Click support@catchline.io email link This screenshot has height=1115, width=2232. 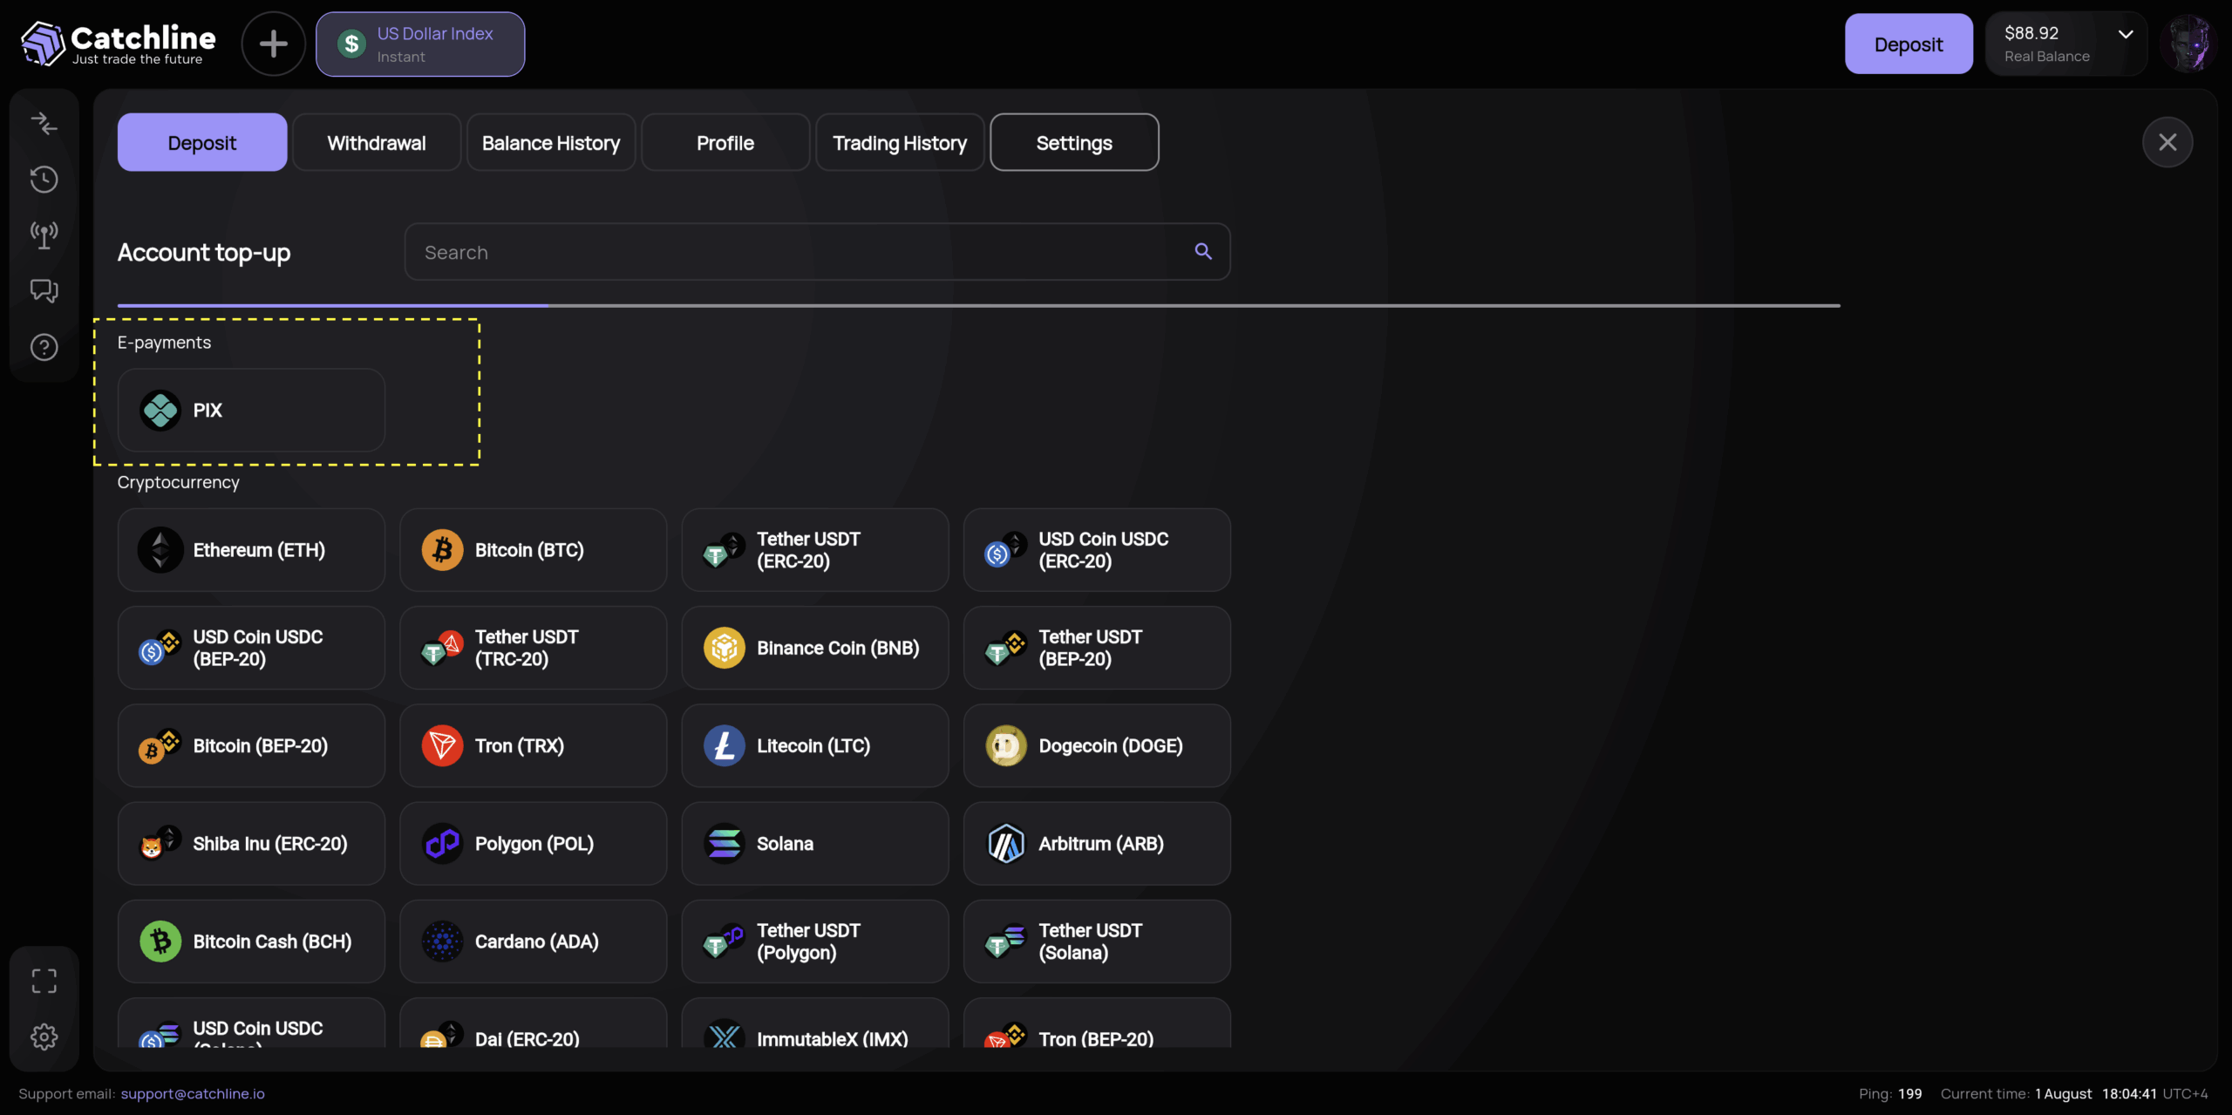[x=193, y=1093]
